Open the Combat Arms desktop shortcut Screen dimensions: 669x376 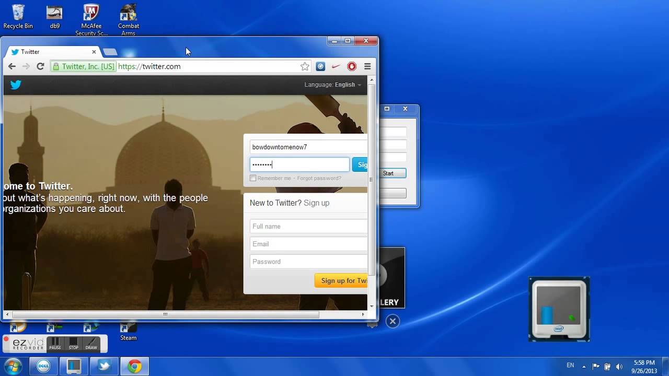point(129,20)
